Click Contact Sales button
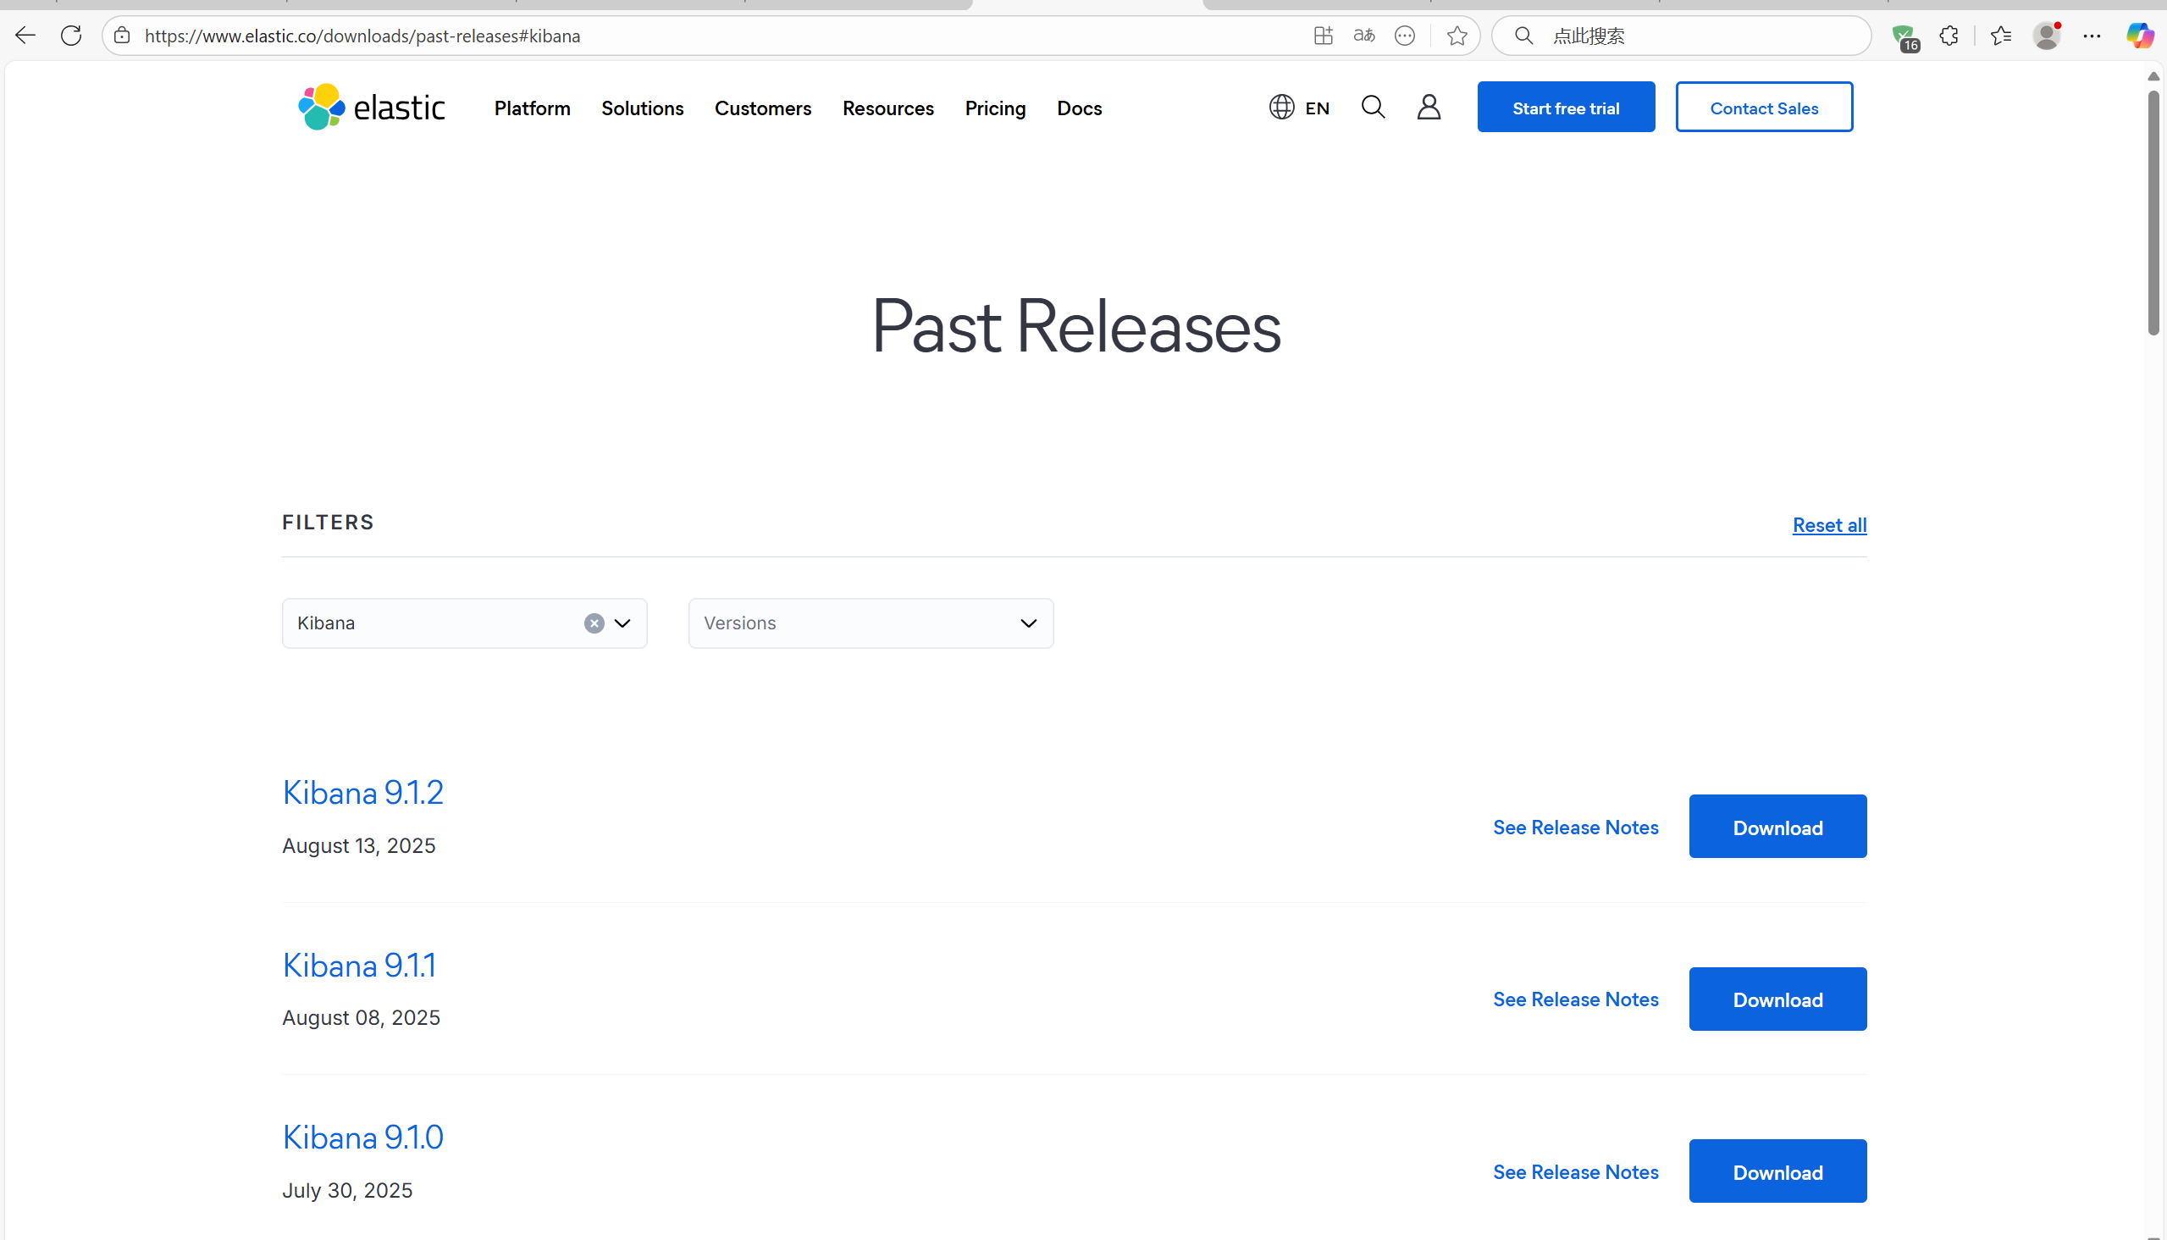 point(1764,108)
